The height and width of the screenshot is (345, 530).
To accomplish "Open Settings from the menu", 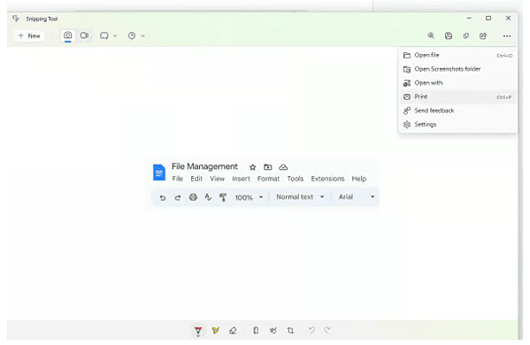I will point(457,125).
